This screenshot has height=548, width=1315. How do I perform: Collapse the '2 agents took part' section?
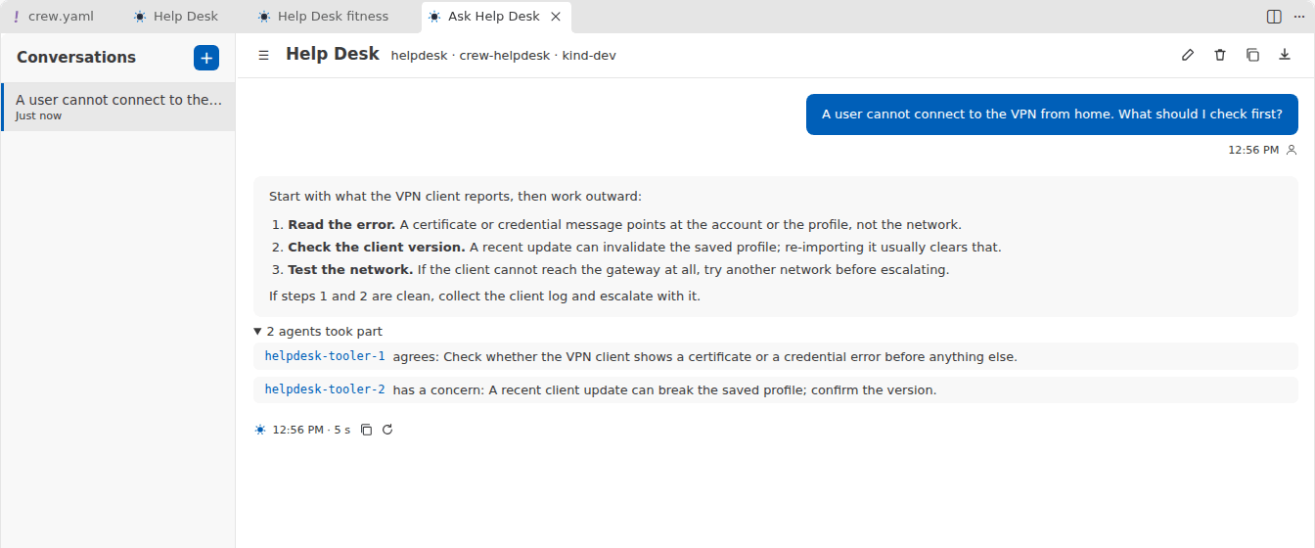coord(318,332)
